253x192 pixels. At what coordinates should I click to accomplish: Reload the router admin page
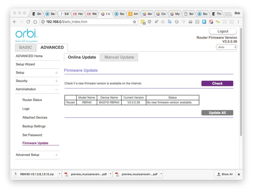28,22
